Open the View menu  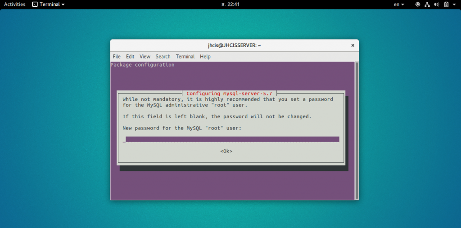click(x=145, y=56)
